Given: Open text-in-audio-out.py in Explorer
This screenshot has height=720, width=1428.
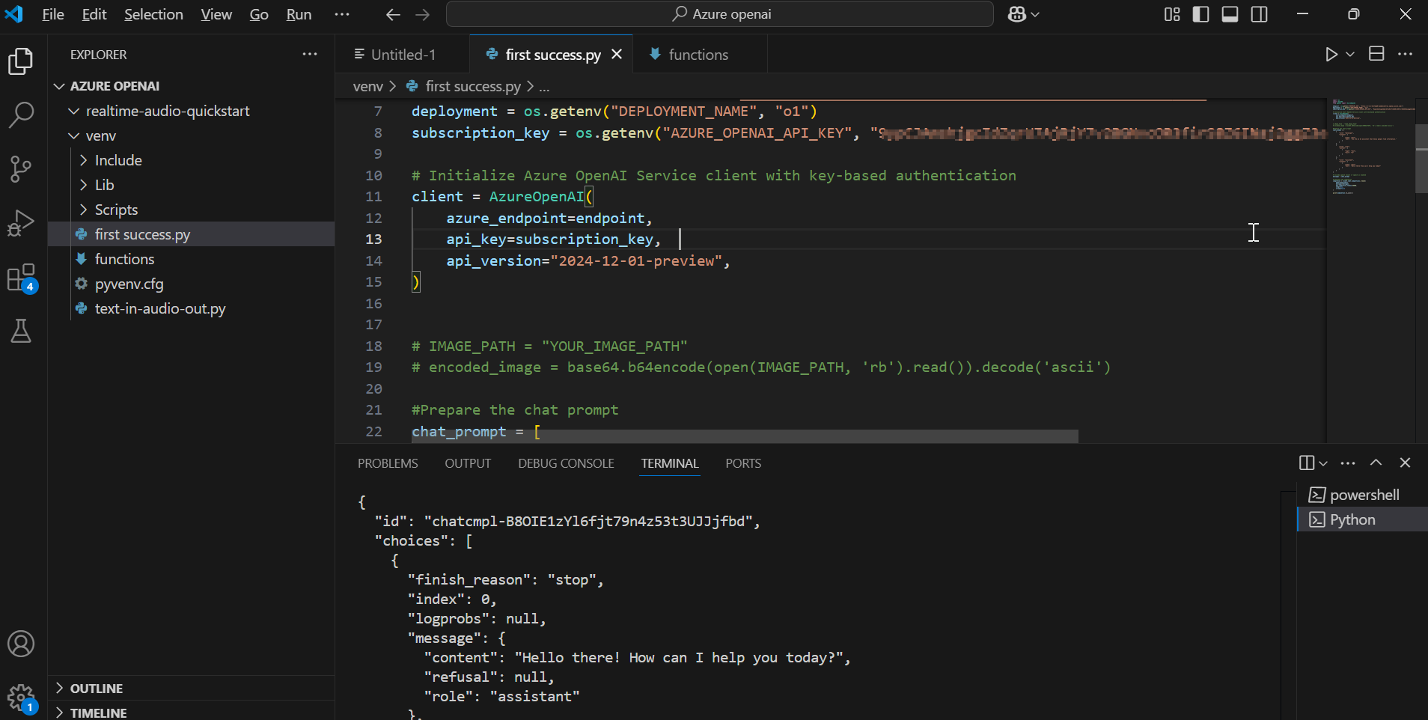Looking at the screenshot, I should tap(192, 308).
